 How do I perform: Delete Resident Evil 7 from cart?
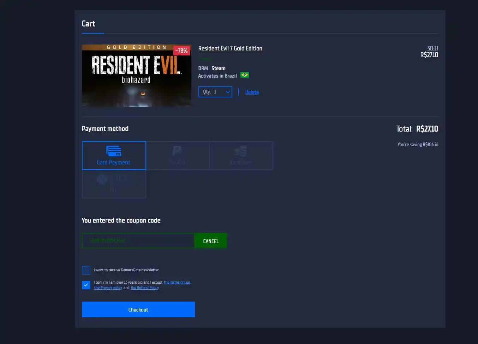[x=252, y=92]
